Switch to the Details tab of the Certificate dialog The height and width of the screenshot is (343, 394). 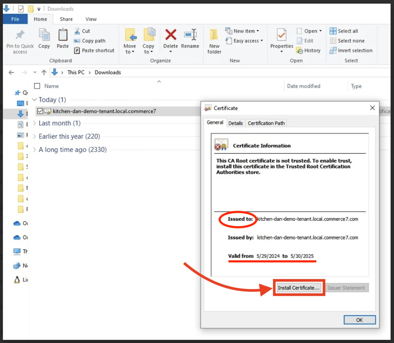[236, 123]
